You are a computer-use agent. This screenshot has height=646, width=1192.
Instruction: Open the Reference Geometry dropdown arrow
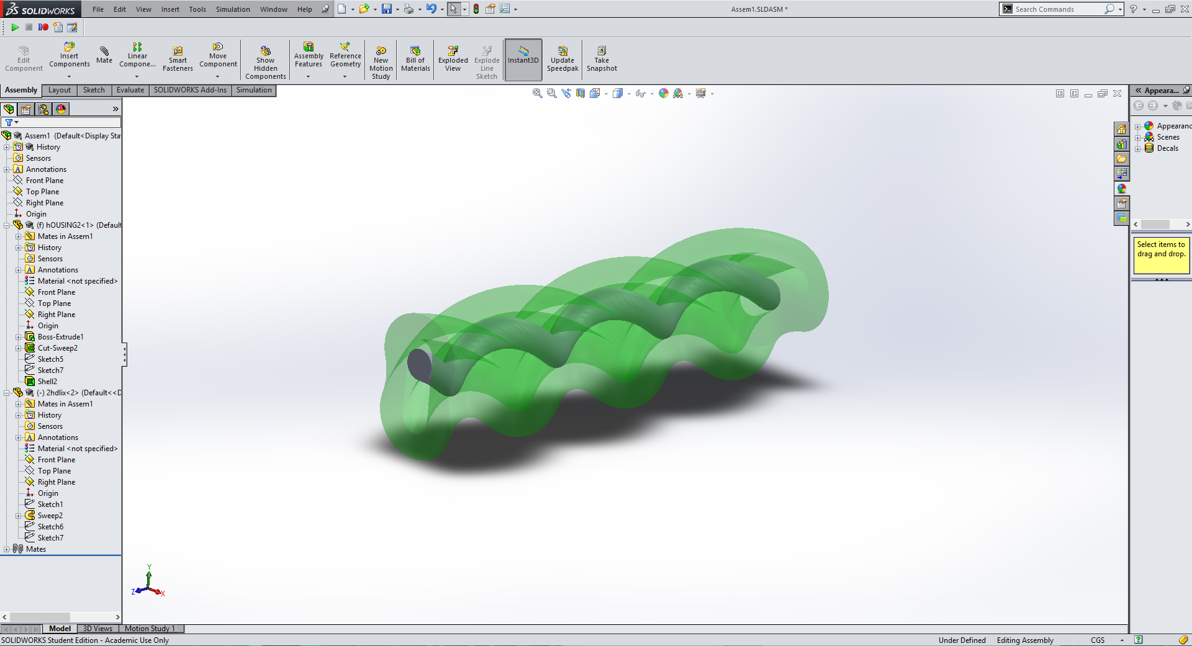coord(345,77)
